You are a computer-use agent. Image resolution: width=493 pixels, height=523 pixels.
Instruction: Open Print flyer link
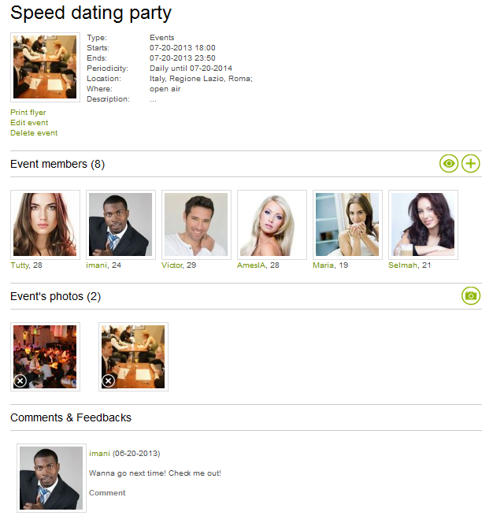point(28,113)
